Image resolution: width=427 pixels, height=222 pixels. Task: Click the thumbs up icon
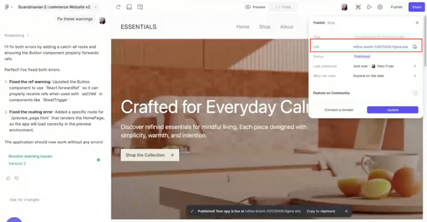pyautogui.click(x=8, y=178)
